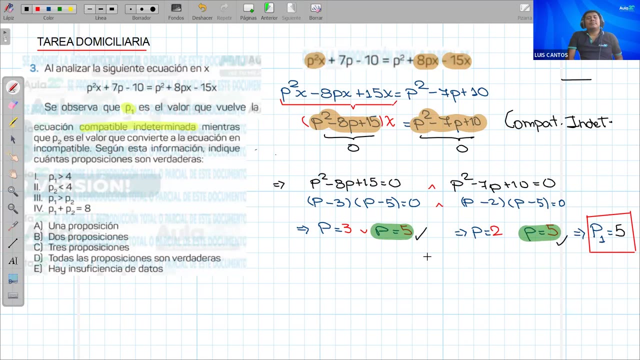Select the medium eraser size
Viewport: 640px width, 360px height.
click(141, 9)
